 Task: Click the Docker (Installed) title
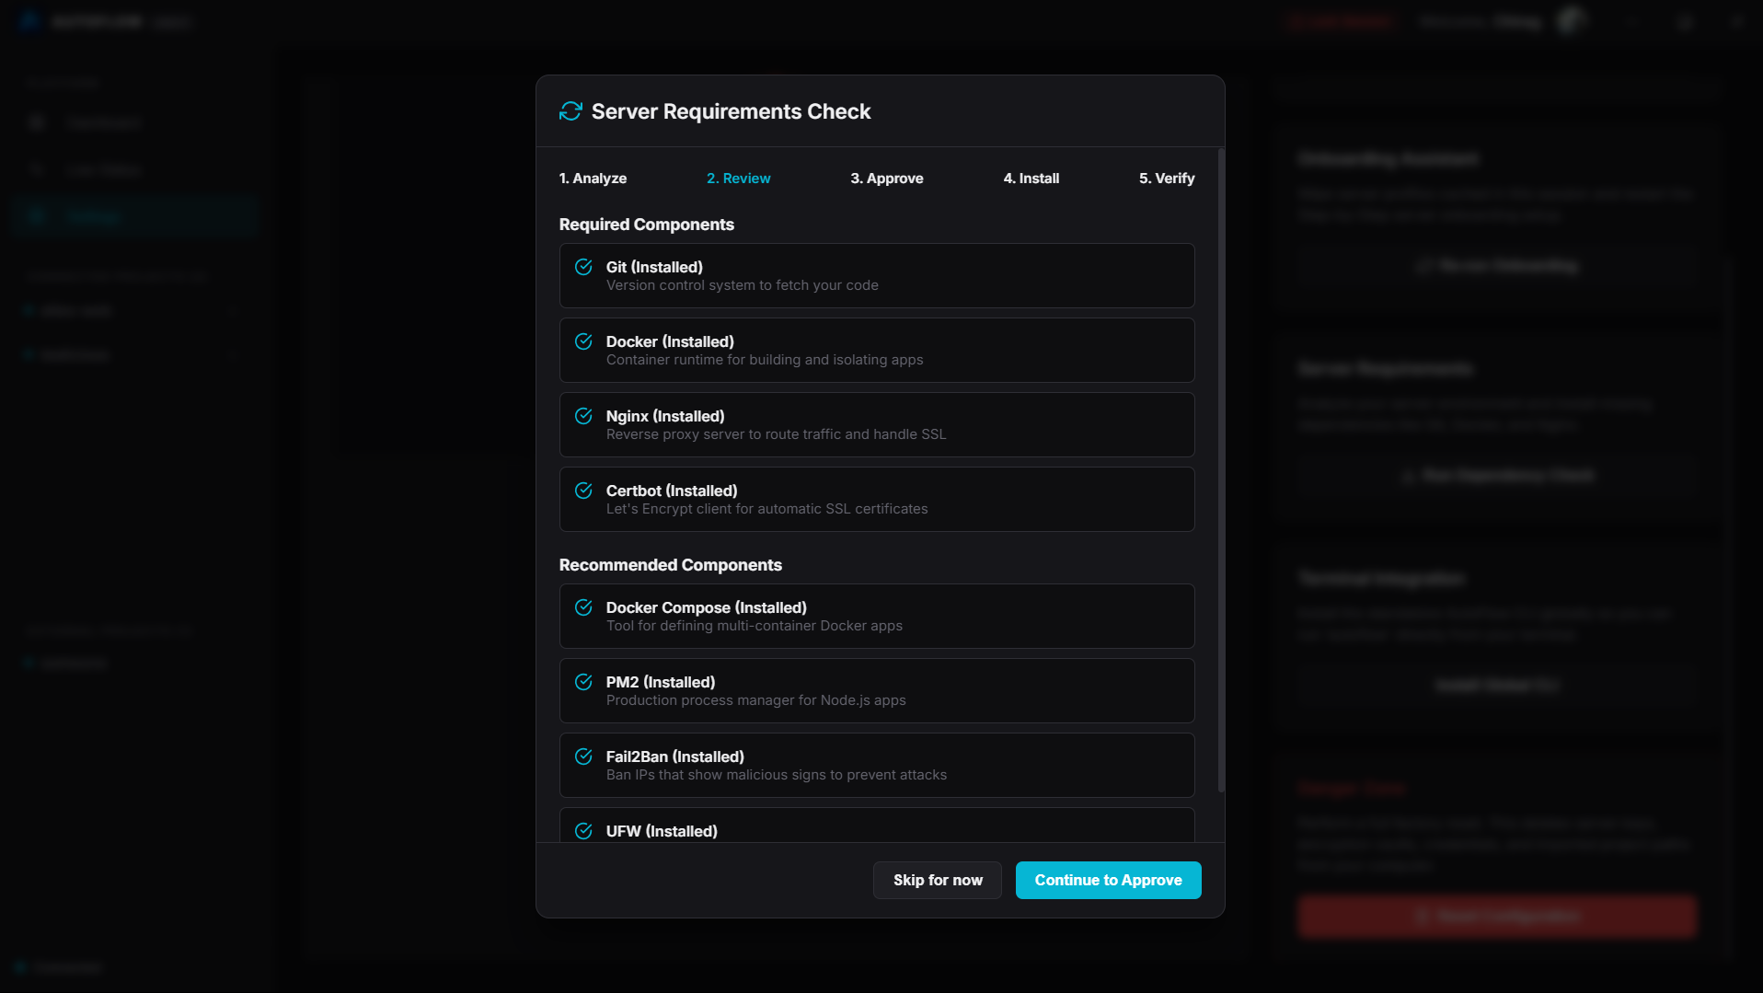pos(670,341)
